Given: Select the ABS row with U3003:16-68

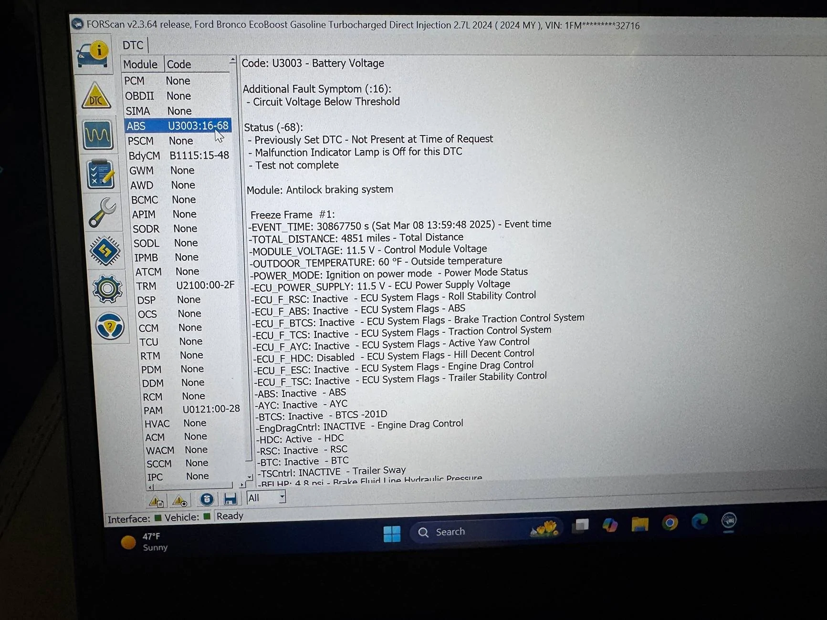Looking at the screenshot, I should pos(178,126).
